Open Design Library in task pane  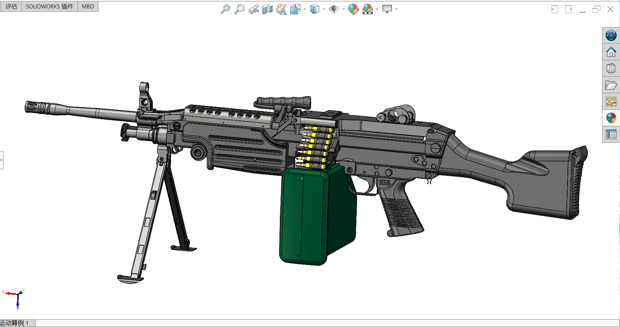click(x=611, y=69)
